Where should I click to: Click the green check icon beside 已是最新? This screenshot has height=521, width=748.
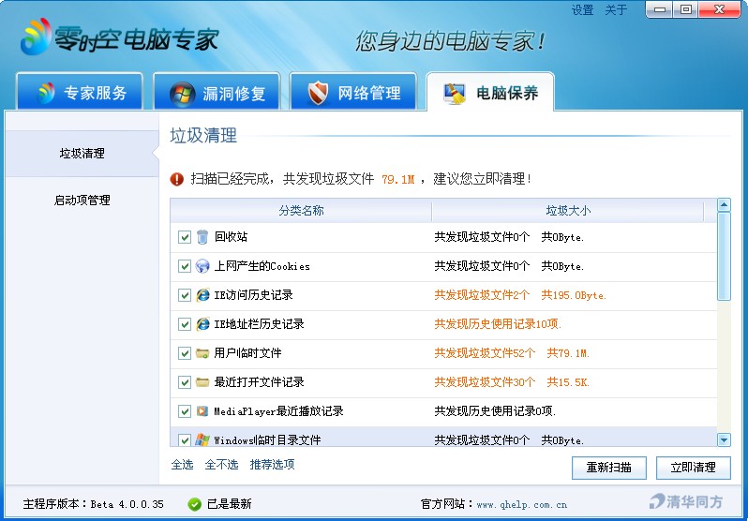(194, 504)
